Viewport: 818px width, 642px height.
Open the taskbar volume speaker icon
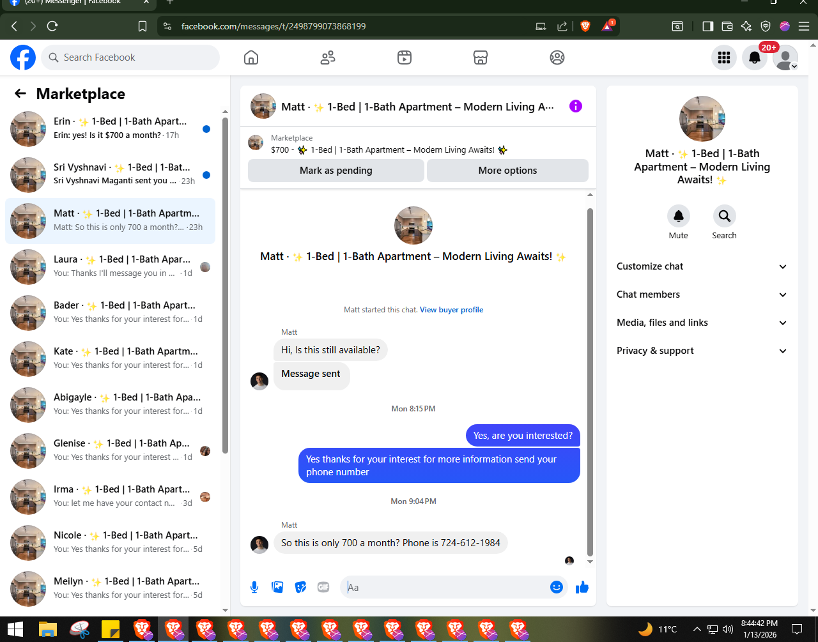pyautogui.click(x=727, y=629)
